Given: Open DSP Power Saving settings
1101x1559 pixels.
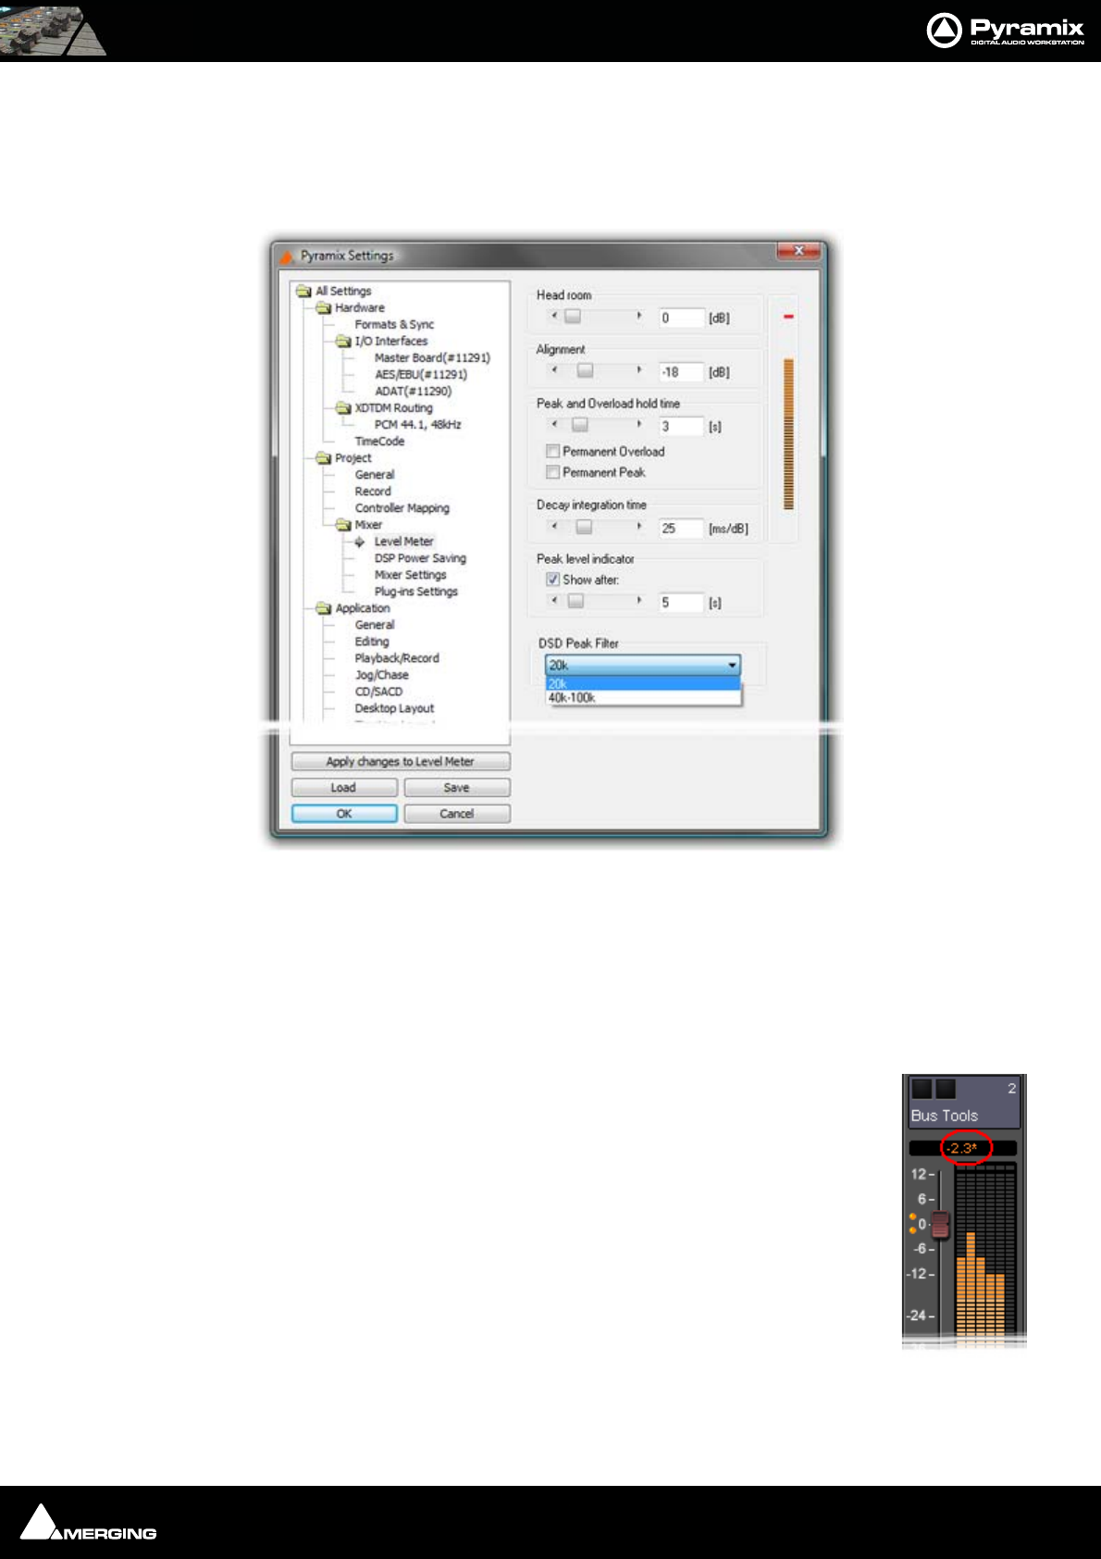Looking at the screenshot, I should coord(420,557).
